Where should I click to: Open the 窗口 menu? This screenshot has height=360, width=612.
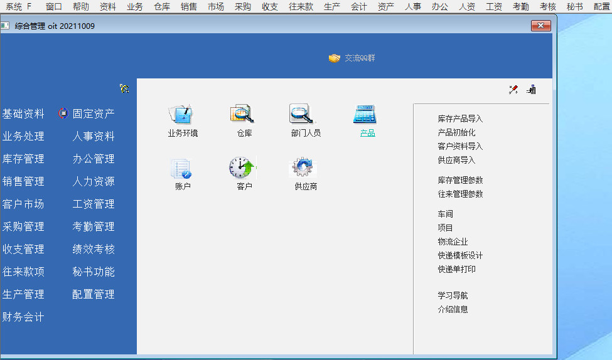pos(54,7)
